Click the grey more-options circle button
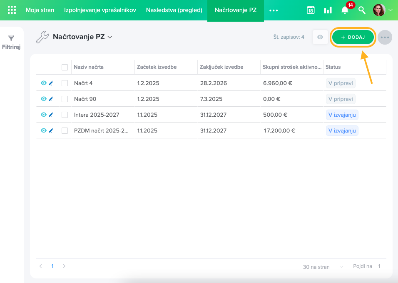398x283 pixels. click(385, 37)
